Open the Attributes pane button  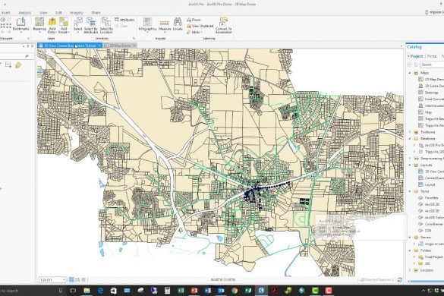[124, 20]
